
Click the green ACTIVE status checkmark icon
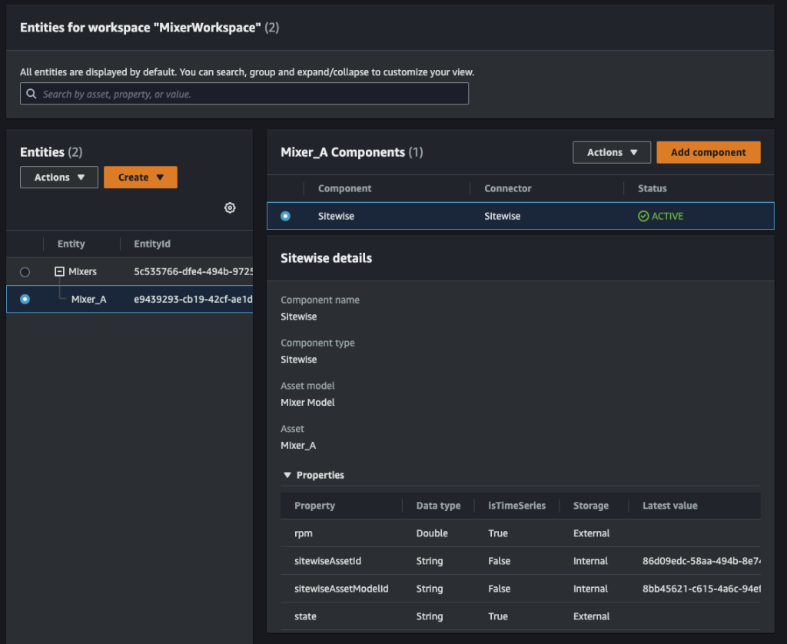pyautogui.click(x=643, y=217)
